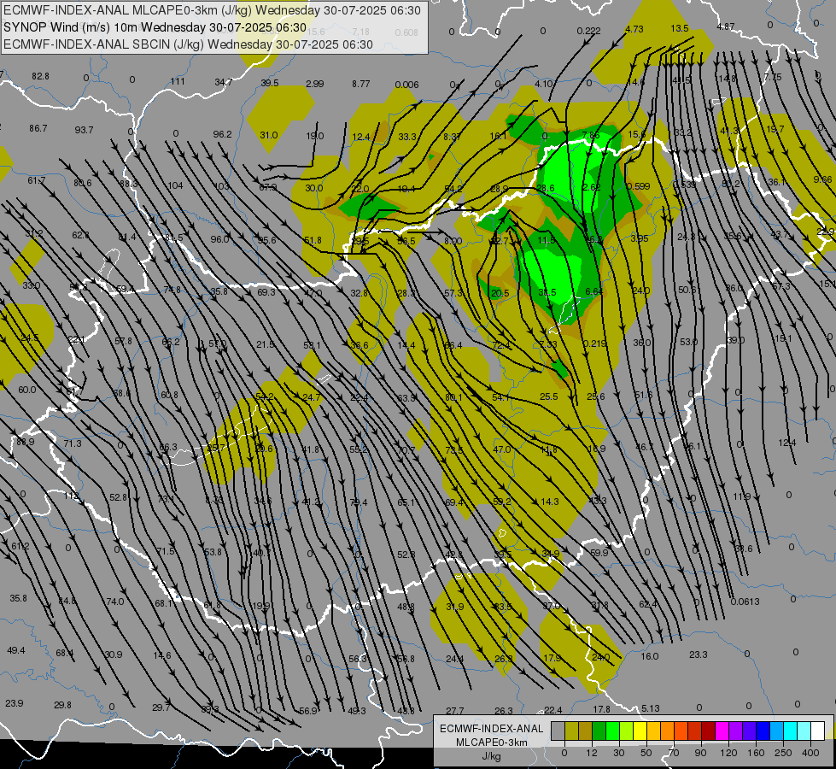Pick the dark red legend swatch
The width and height of the screenshot is (836, 769).
point(709,731)
